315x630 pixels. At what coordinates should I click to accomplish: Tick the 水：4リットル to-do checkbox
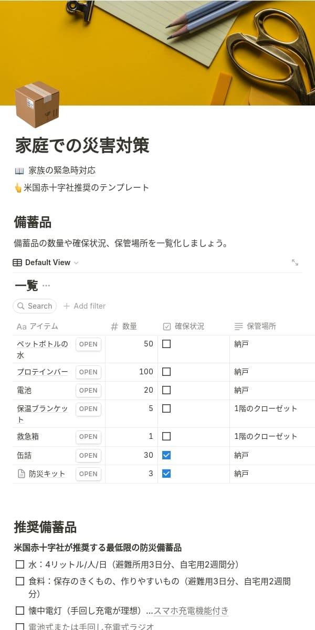point(20,565)
